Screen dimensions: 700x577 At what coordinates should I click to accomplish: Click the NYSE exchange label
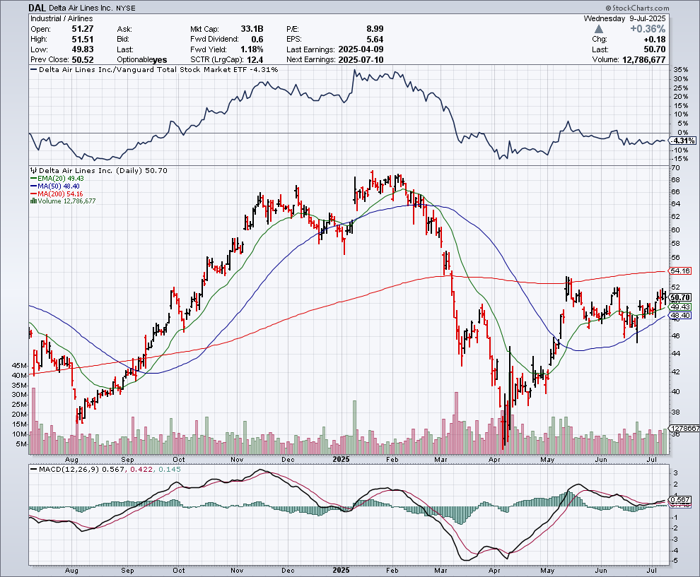(x=125, y=8)
